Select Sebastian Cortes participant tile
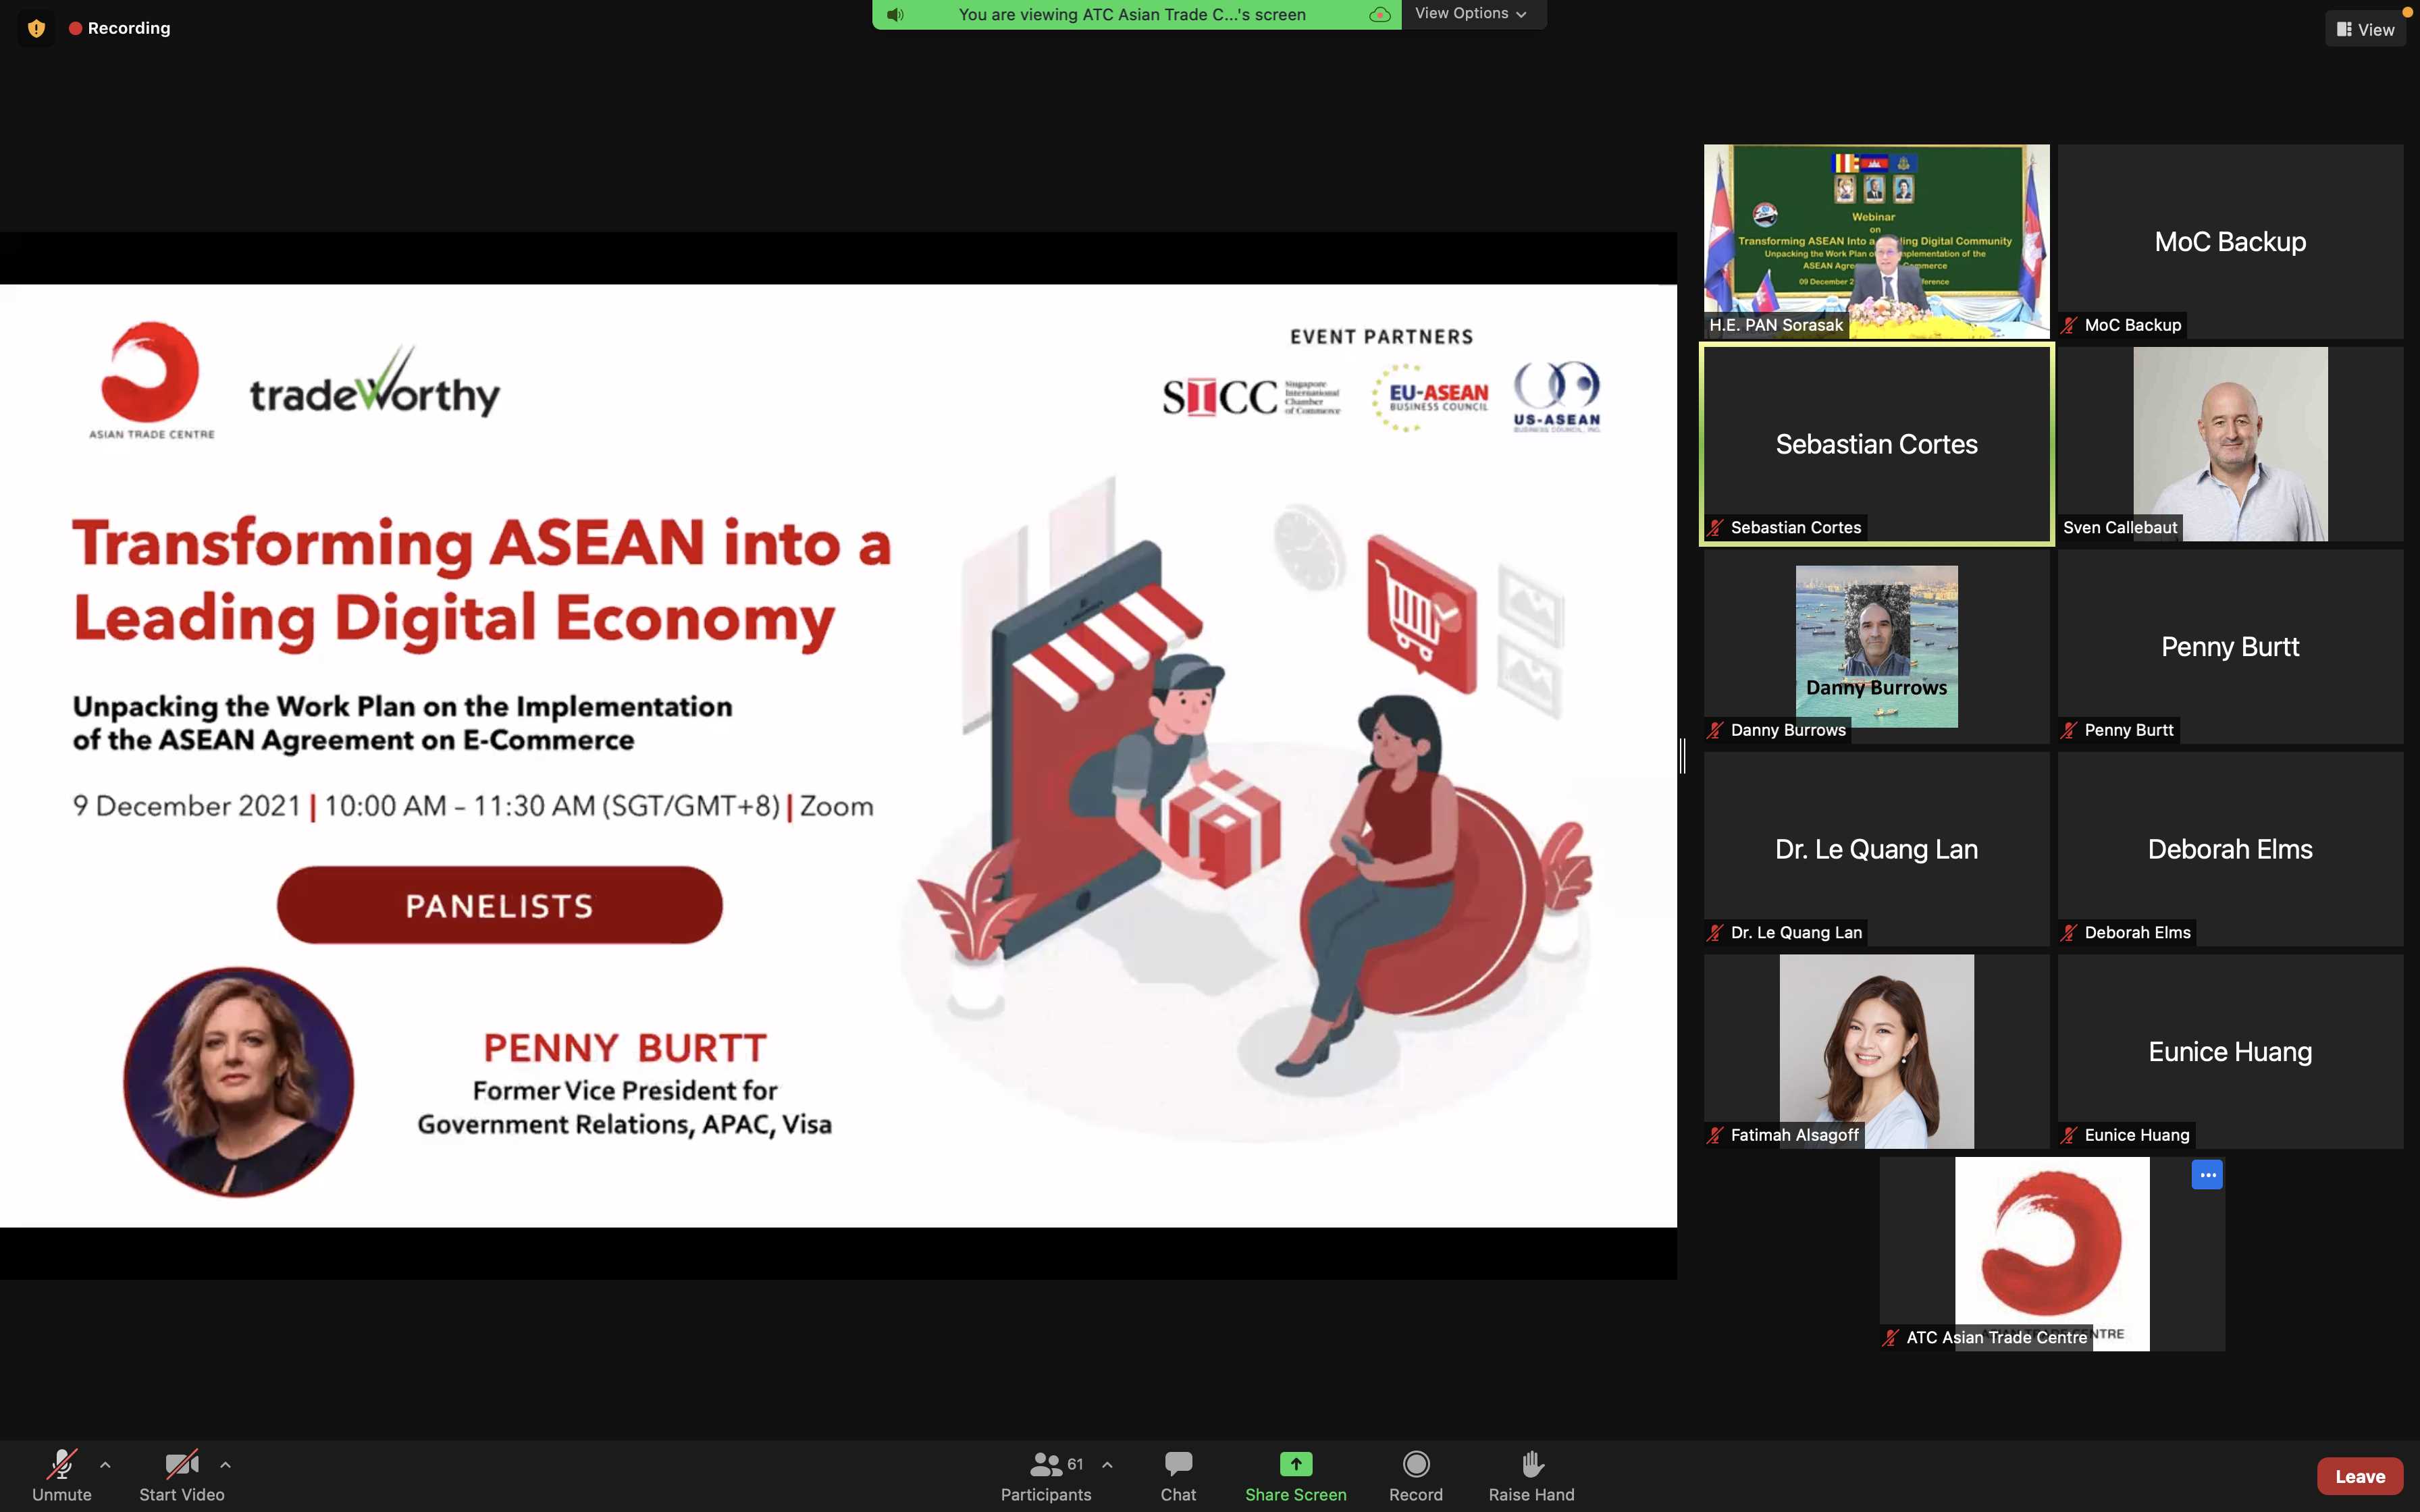The width and height of the screenshot is (2420, 1512). pos(1876,444)
